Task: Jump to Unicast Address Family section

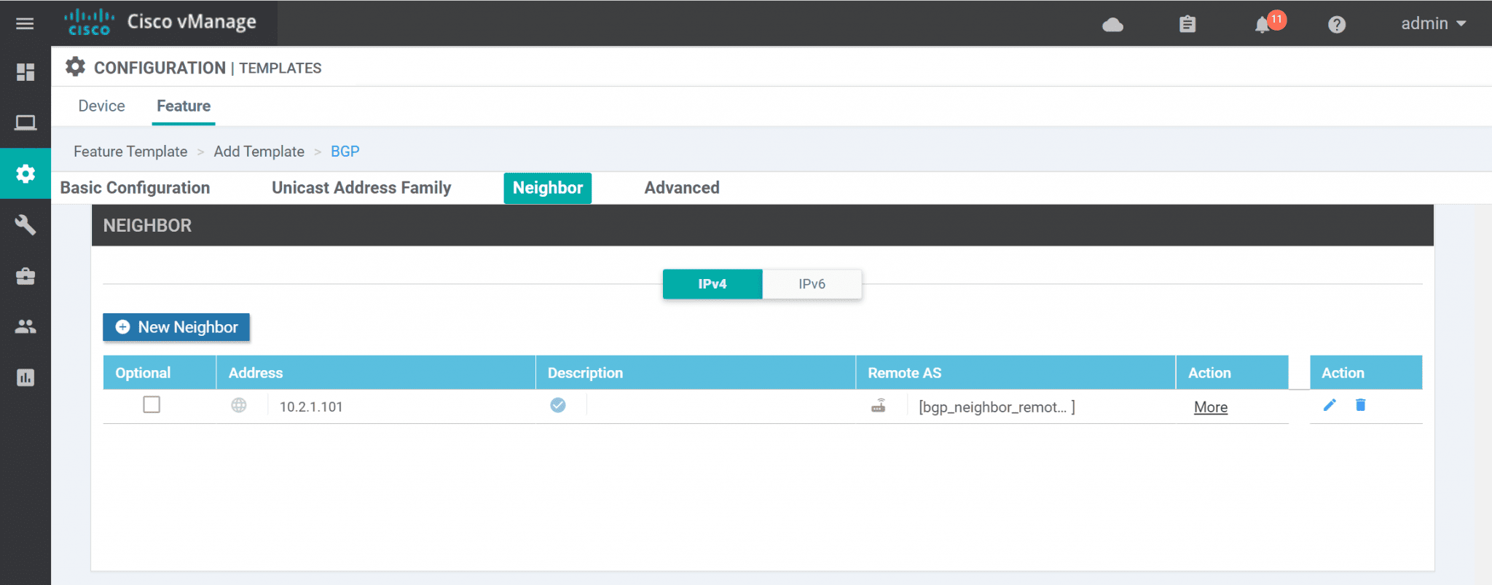Action: click(361, 188)
